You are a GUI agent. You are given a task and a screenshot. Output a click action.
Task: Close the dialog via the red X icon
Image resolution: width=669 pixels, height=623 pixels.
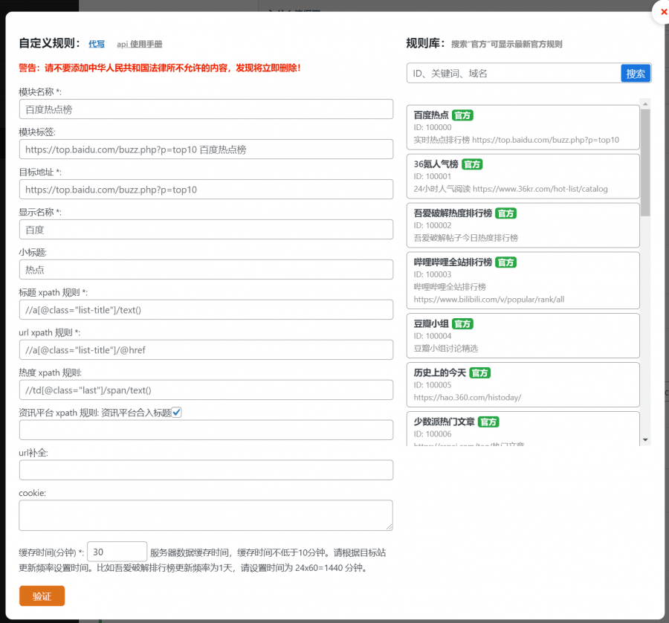[x=663, y=12]
